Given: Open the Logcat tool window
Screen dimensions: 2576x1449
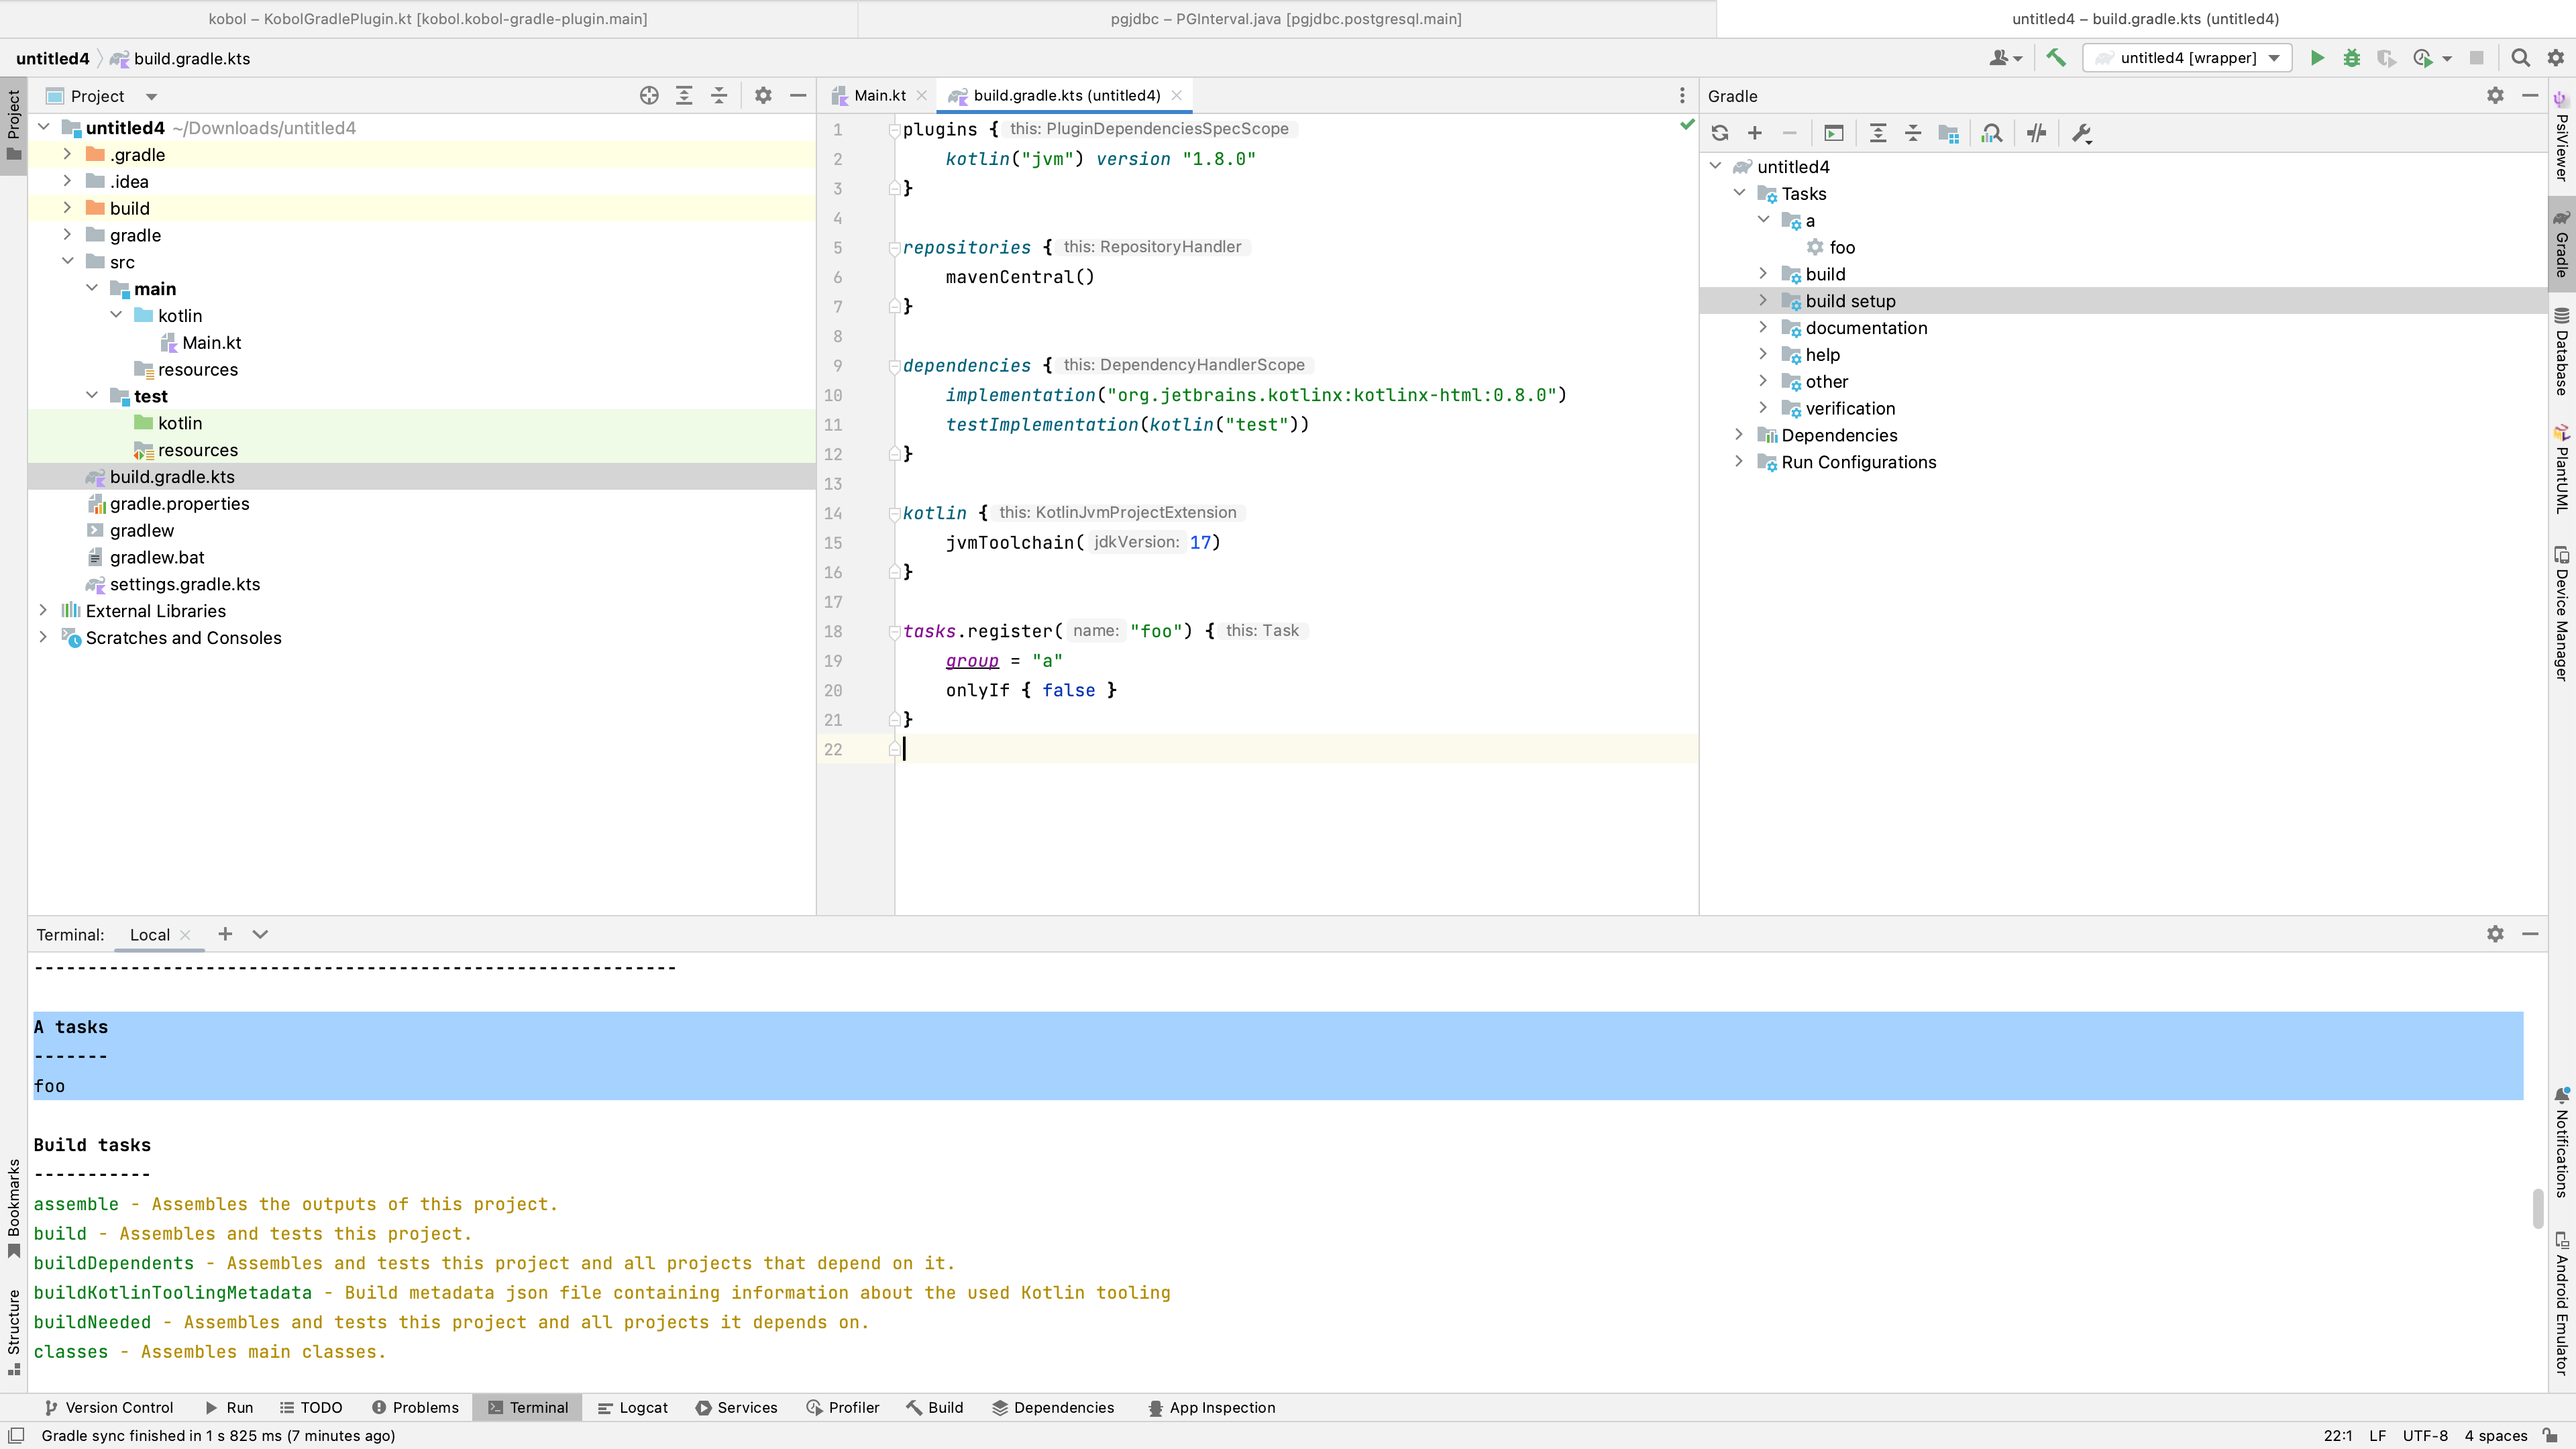Looking at the screenshot, I should pos(632,1407).
